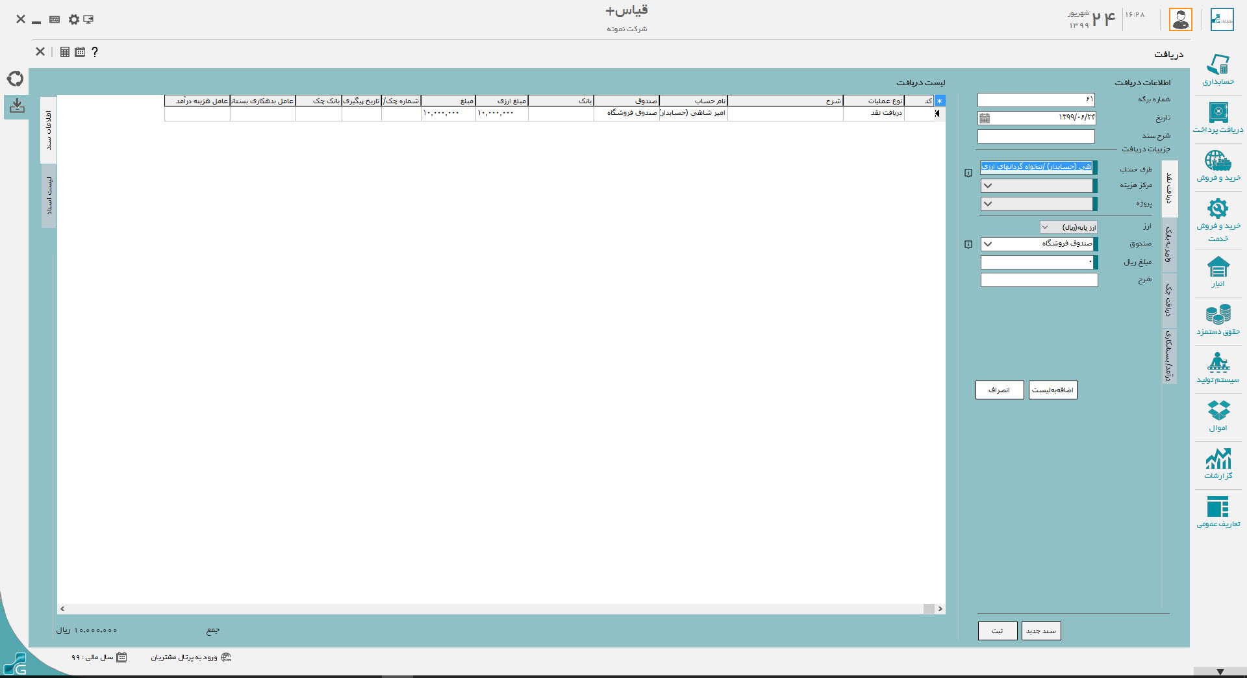Screen dimensions: 1247x678
Task: Click صندوق فروشگاه cell in grid row
Action: 627,113
